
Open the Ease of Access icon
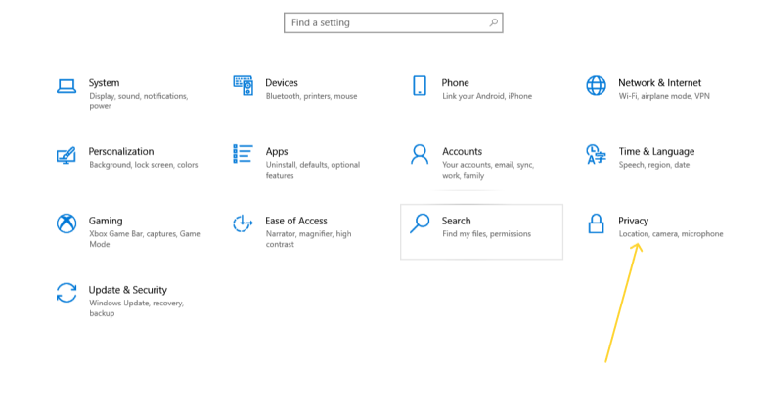pos(243,223)
